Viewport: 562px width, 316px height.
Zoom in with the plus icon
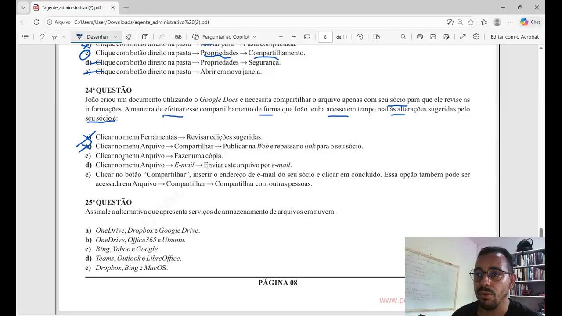point(294,37)
